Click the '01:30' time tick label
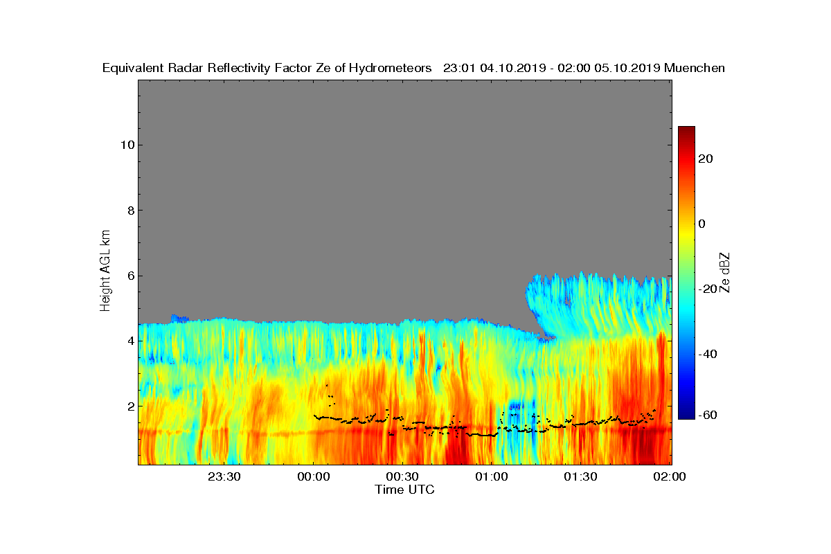The image size is (831, 554). pyautogui.click(x=580, y=476)
